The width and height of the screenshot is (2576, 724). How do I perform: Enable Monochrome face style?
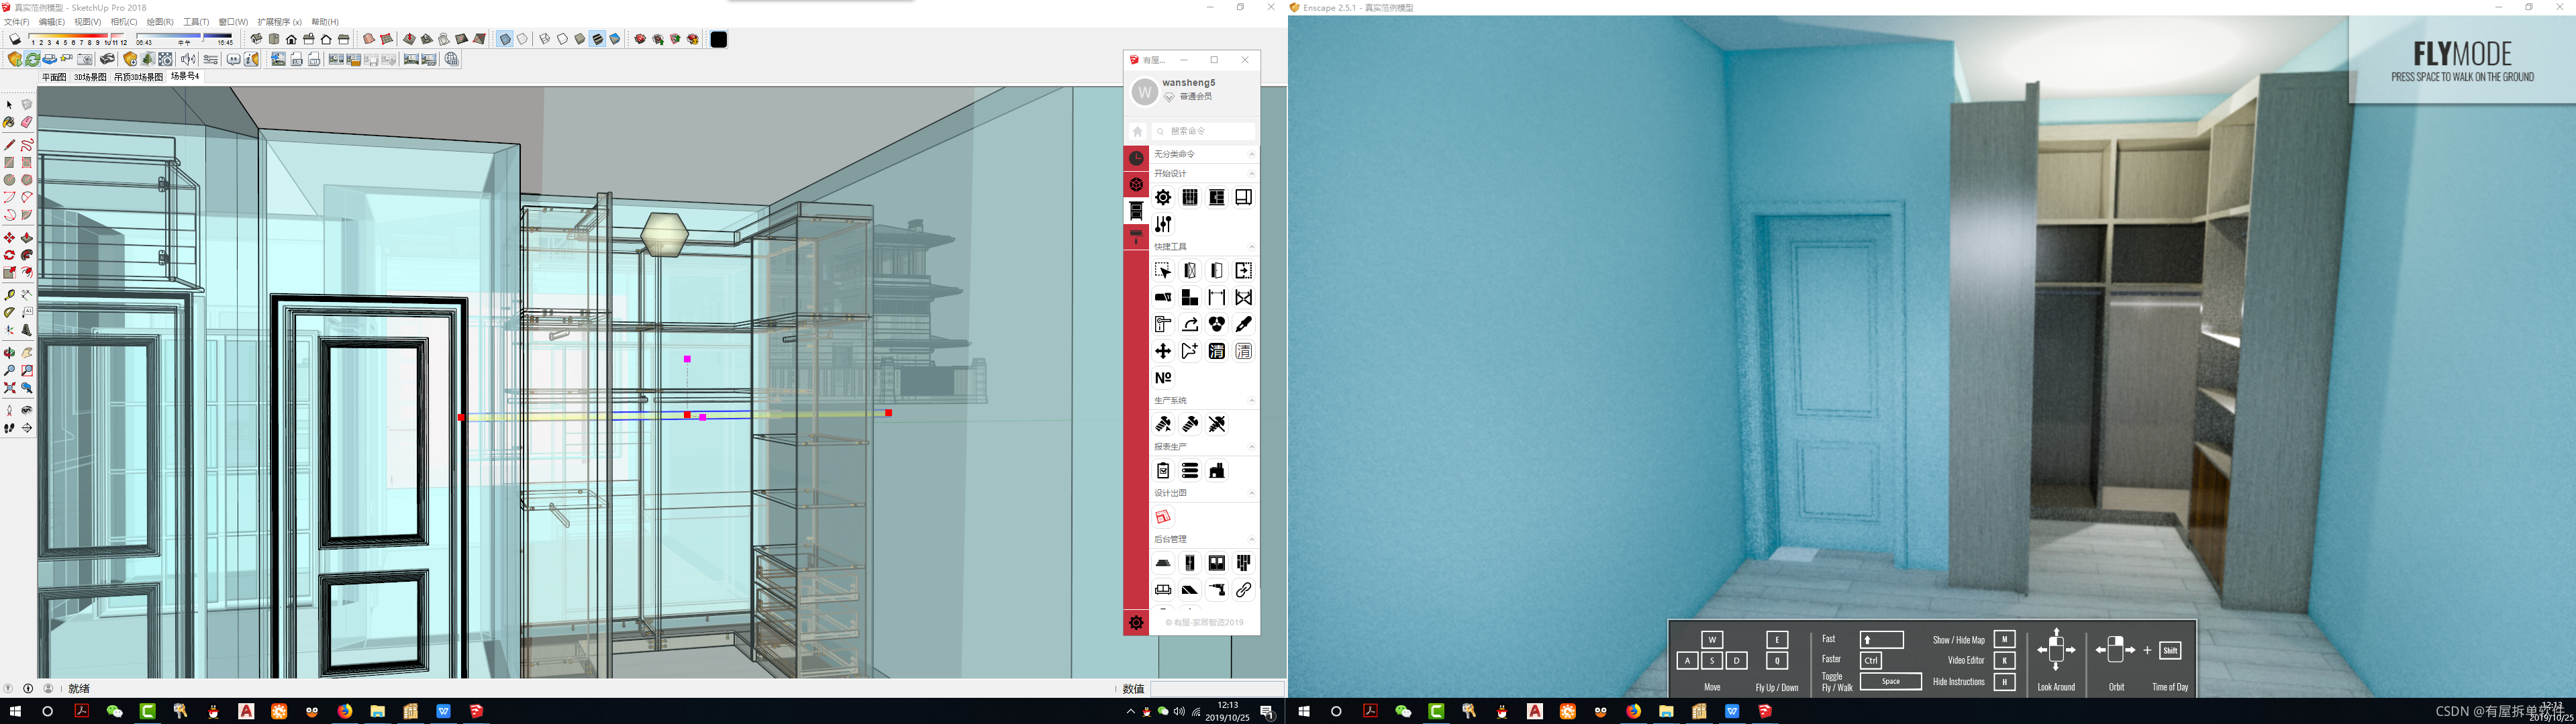(615, 39)
